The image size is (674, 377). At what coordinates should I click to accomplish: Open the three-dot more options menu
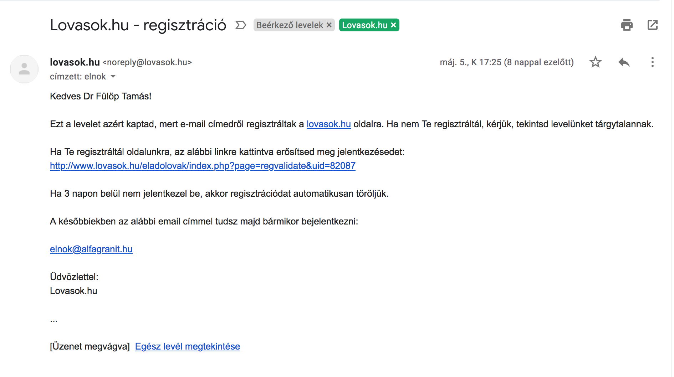click(652, 62)
